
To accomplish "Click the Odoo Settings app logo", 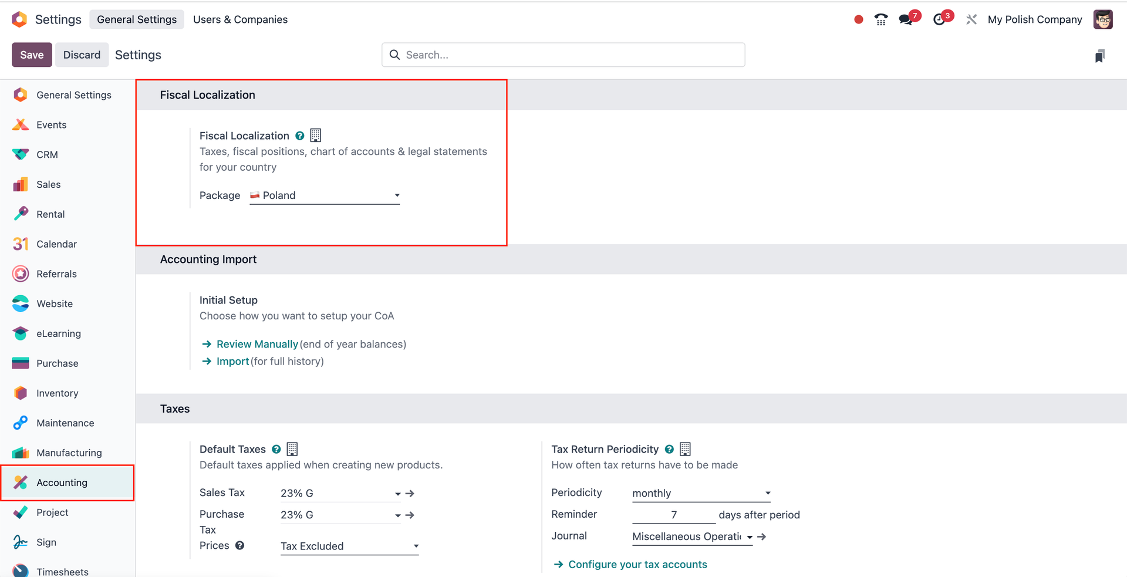I will 19,19.
